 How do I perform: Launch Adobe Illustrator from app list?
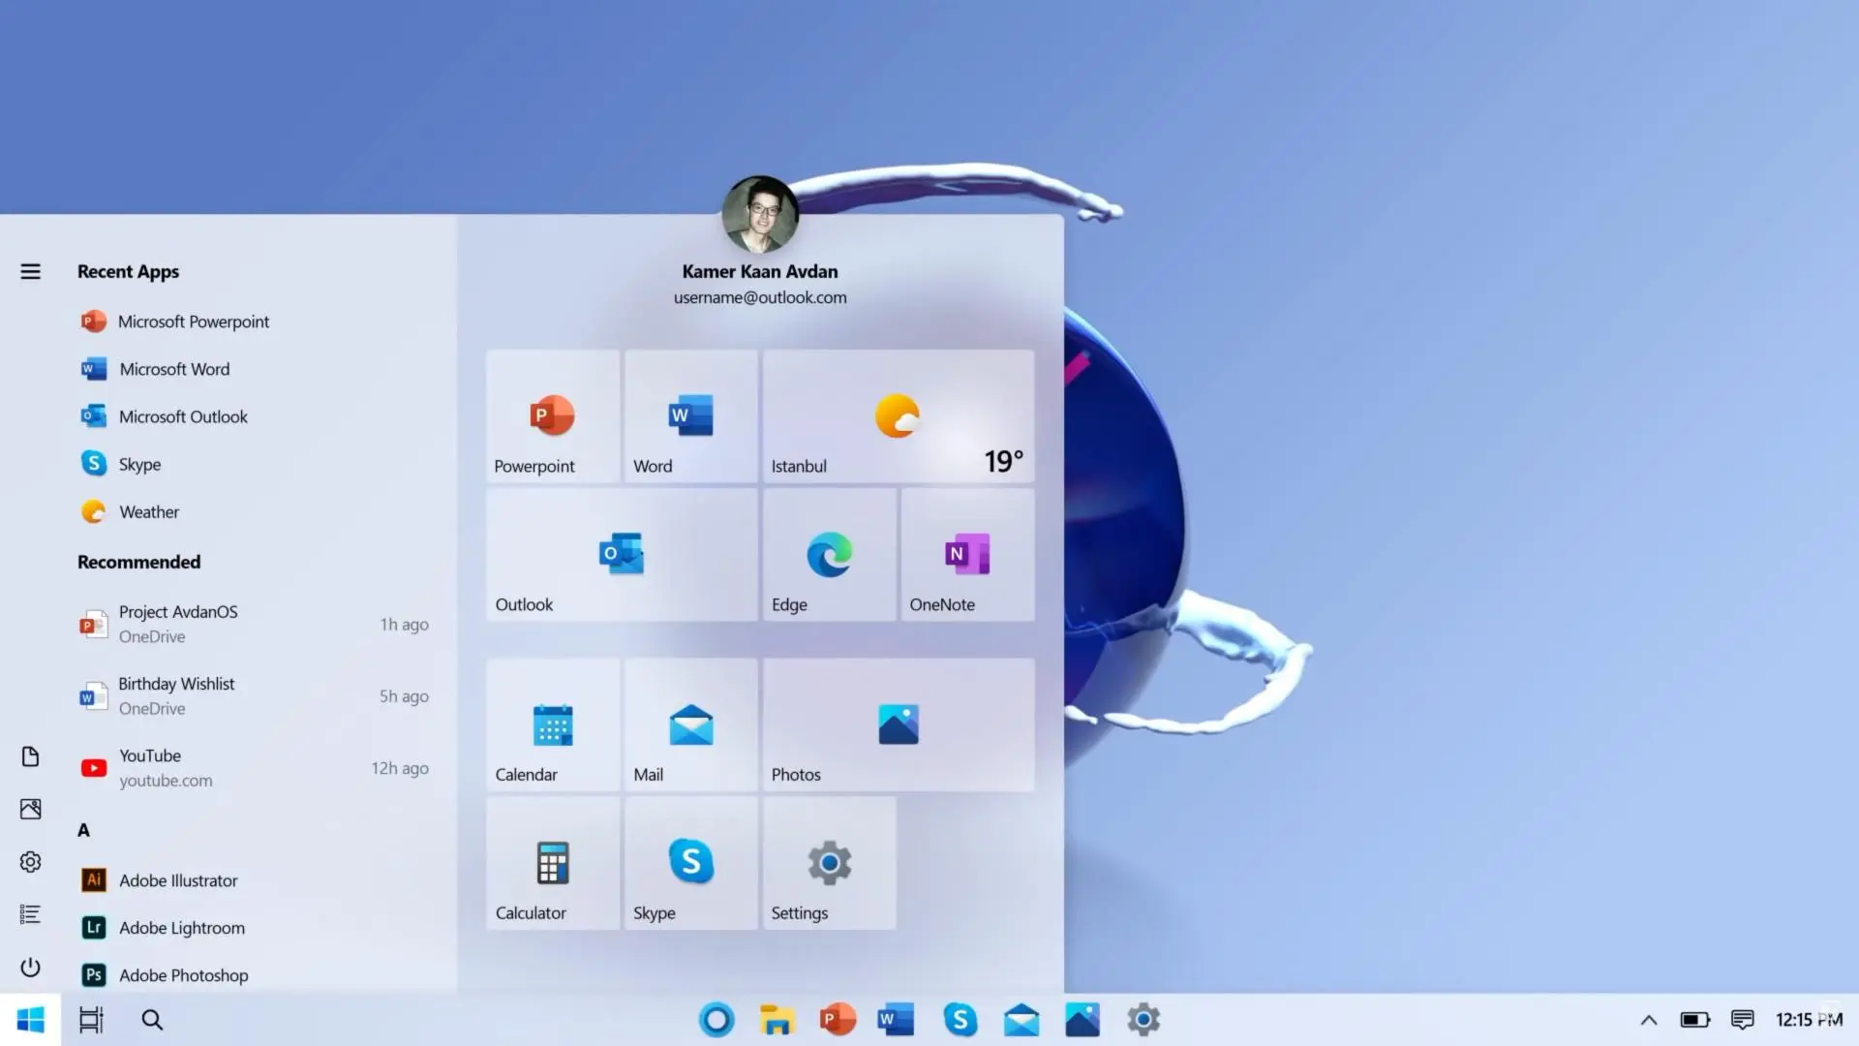pyautogui.click(x=160, y=880)
